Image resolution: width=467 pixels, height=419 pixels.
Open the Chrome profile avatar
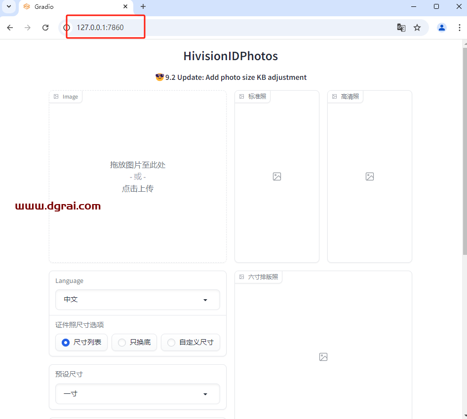point(442,28)
